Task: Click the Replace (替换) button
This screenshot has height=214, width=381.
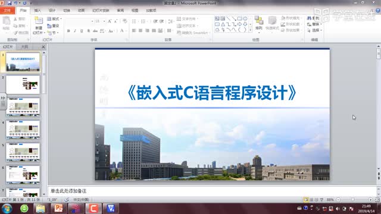Action: coord(314,24)
